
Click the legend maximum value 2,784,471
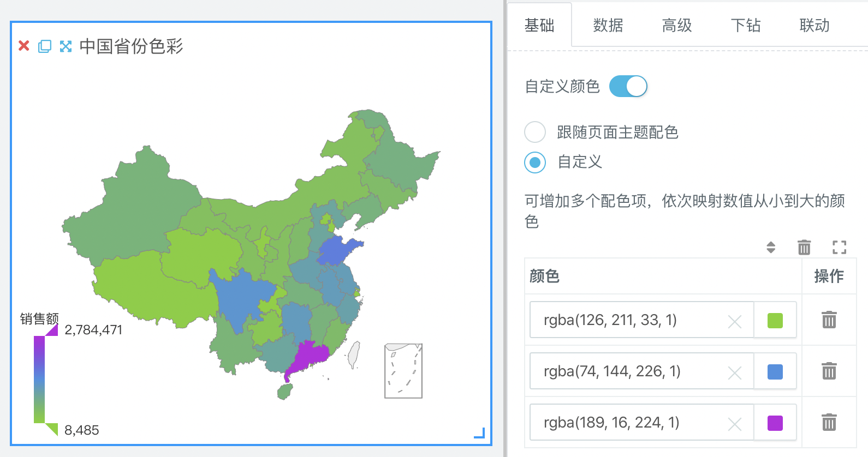tap(93, 330)
